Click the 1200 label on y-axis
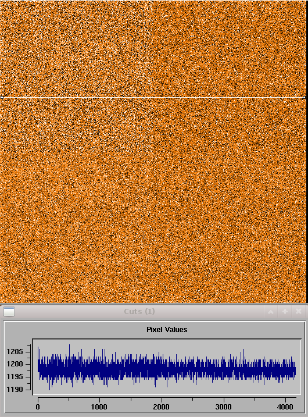Image resolution: width=308 pixels, height=417 pixels. pyautogui.click(x=15, y=364)
